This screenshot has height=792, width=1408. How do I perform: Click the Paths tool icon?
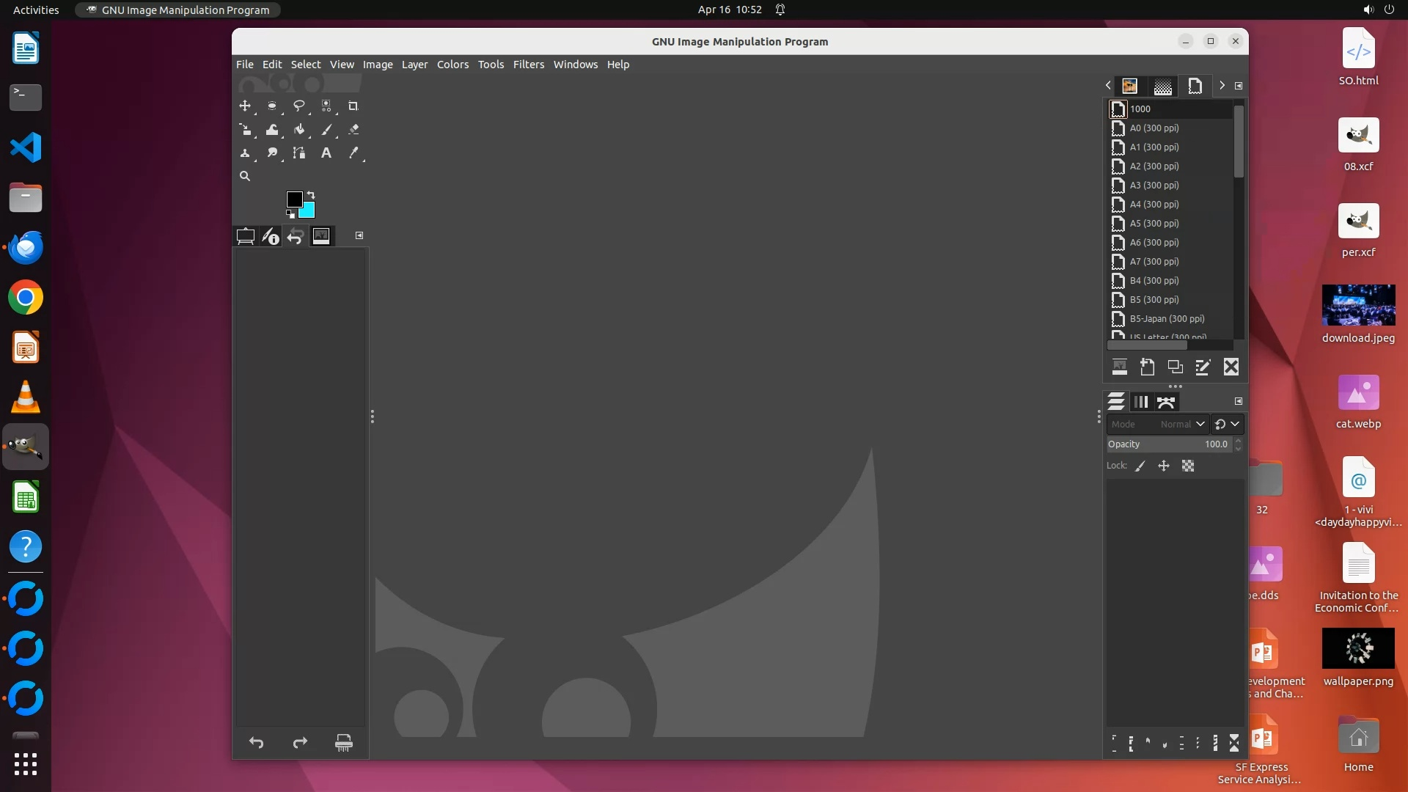tap(298, 153)
